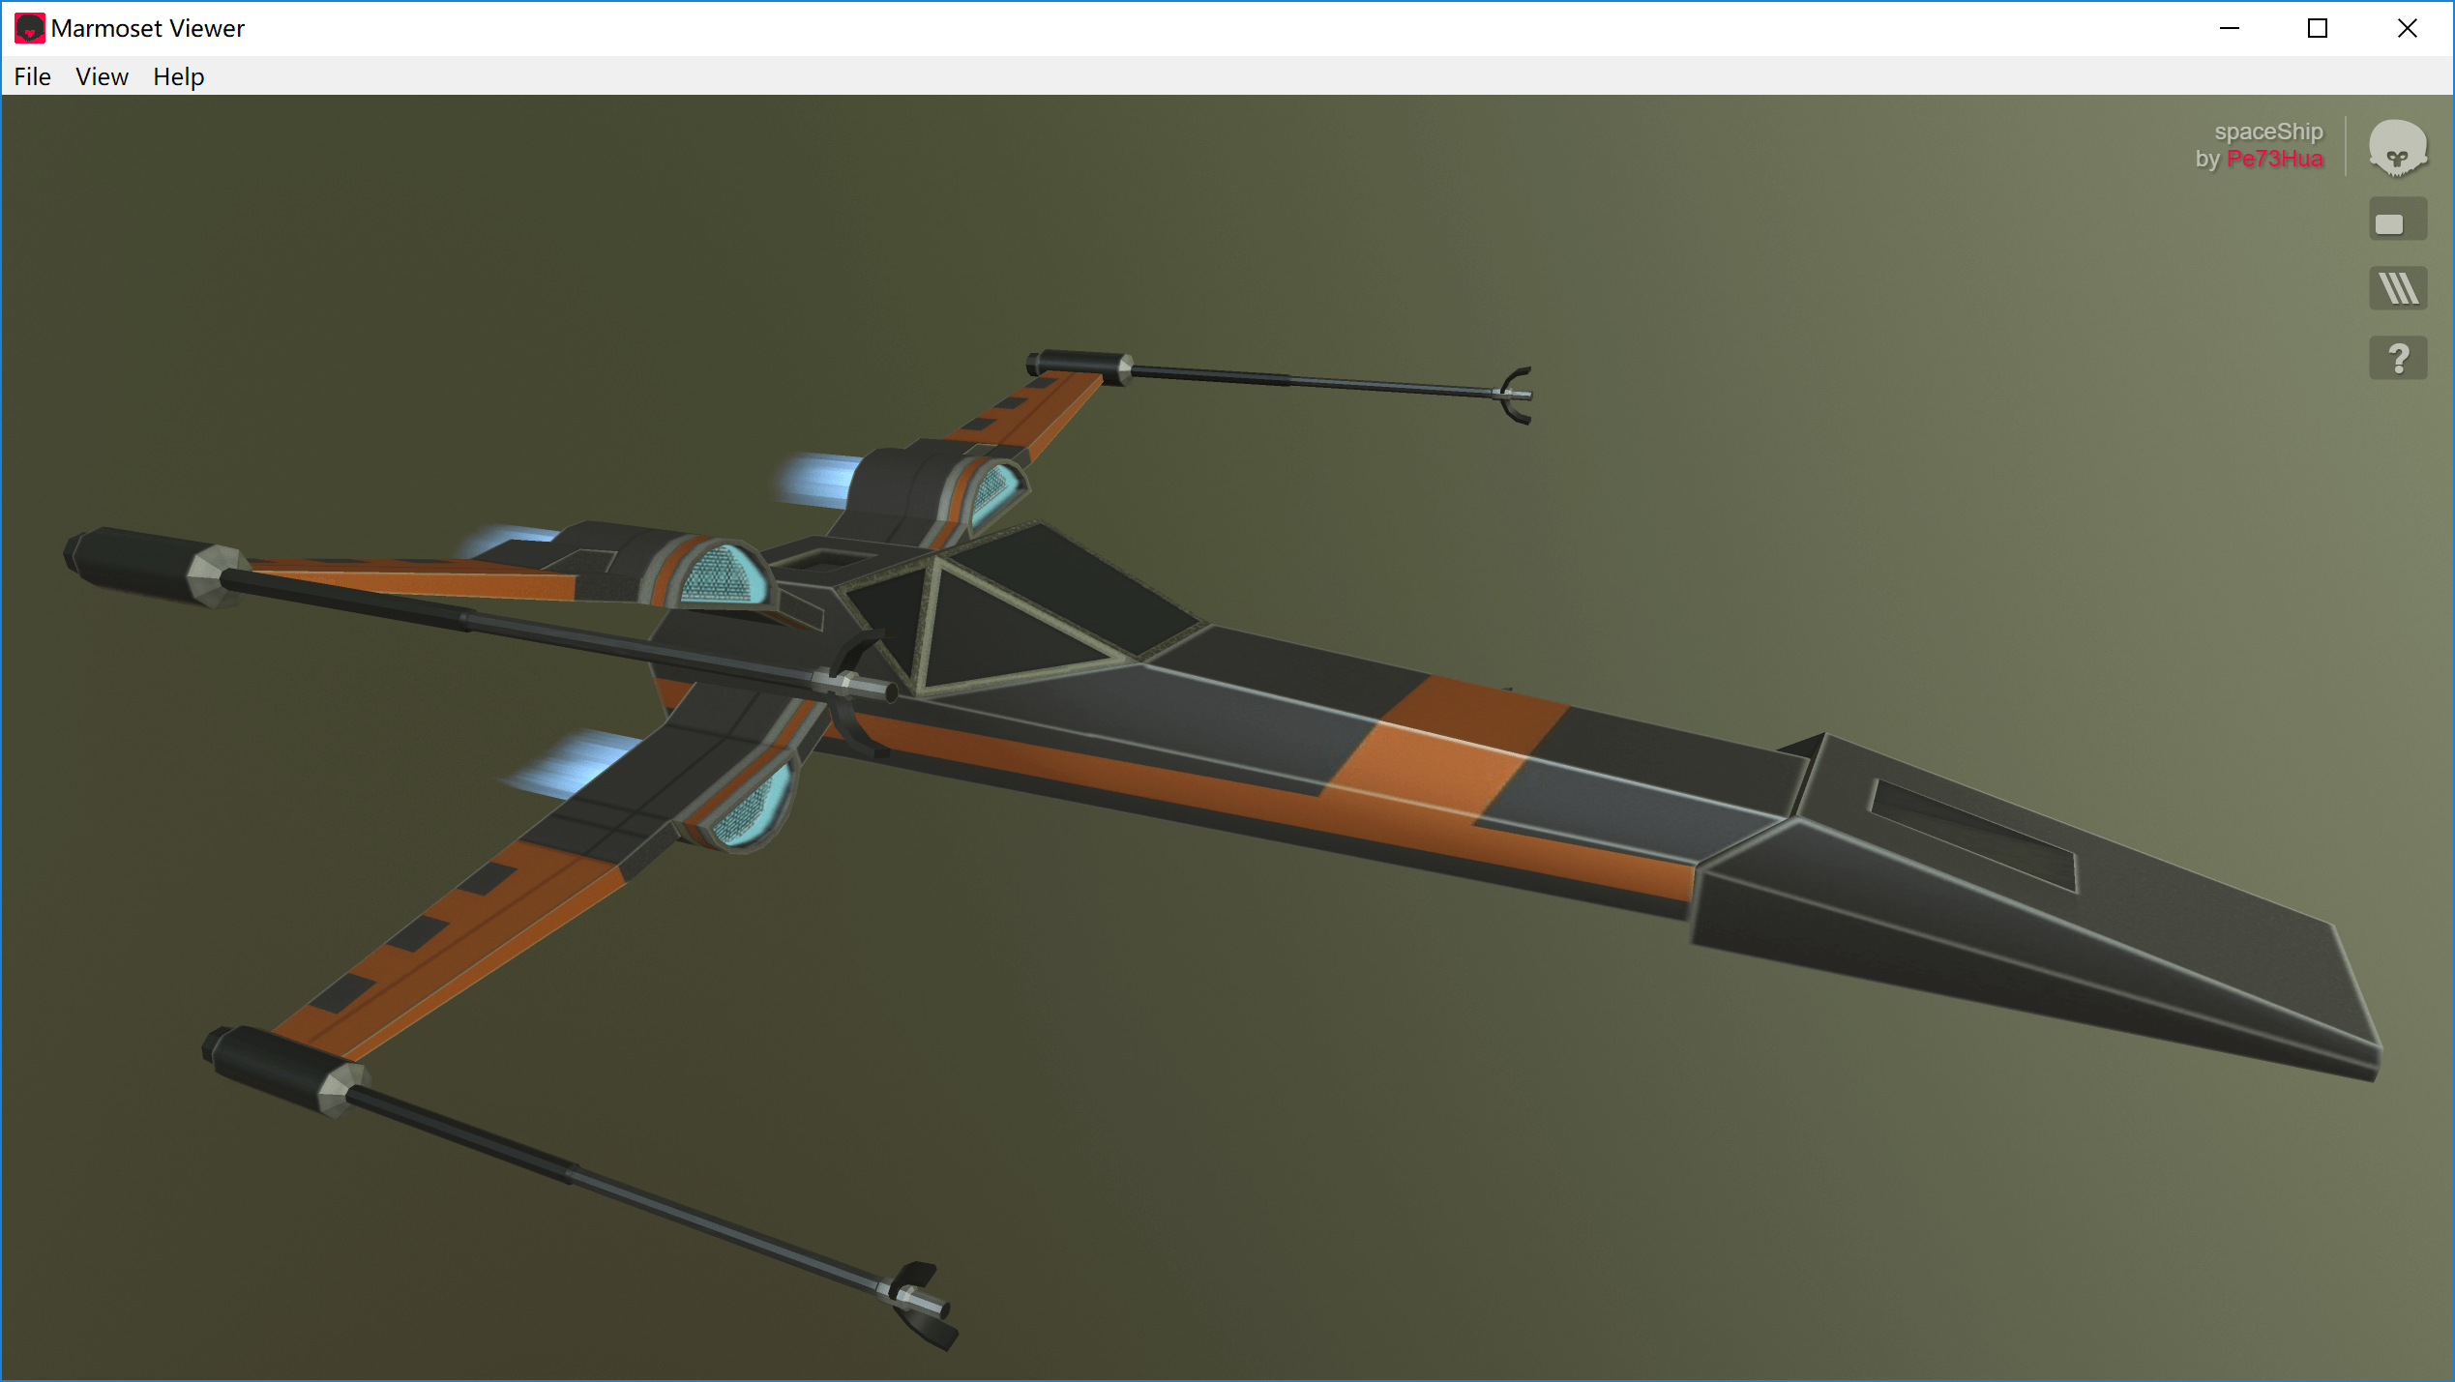Screen dimensions: 2455x1382
Task: Open the question mark help icon
Action: [2397, 358]
